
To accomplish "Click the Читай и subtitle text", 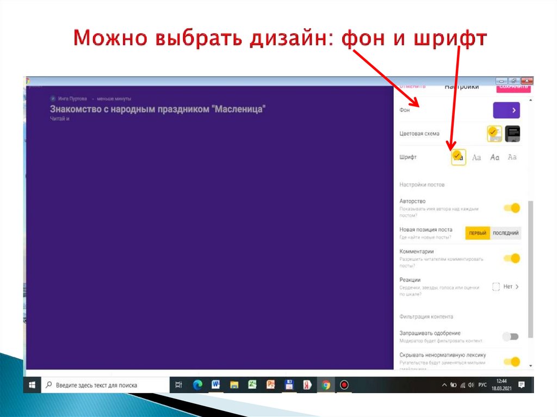I will 60,119.
